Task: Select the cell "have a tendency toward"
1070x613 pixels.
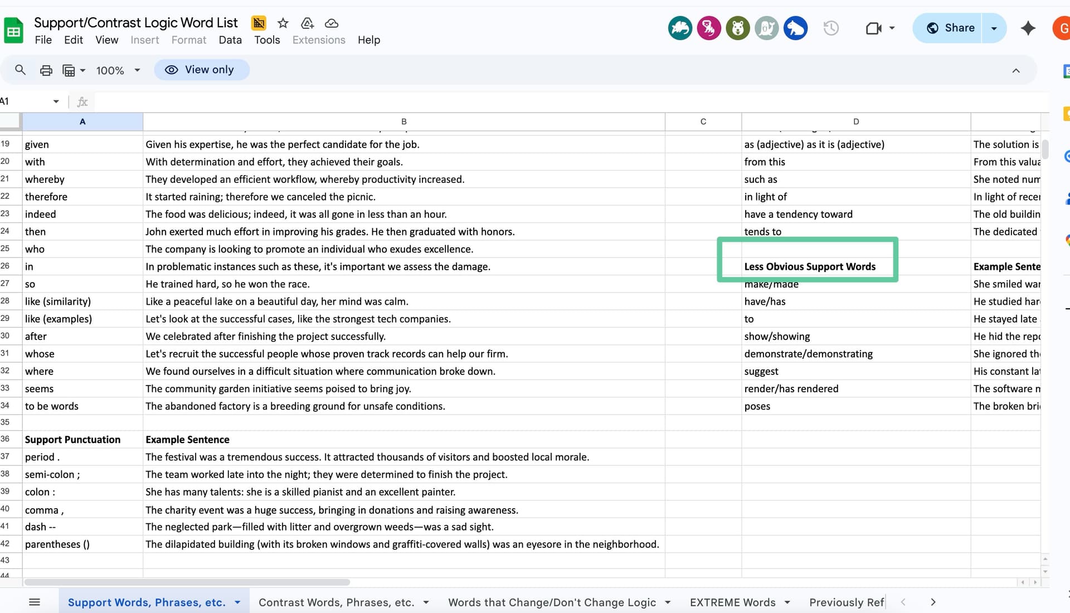Action: pyautogui.click(x=856, y=214)
